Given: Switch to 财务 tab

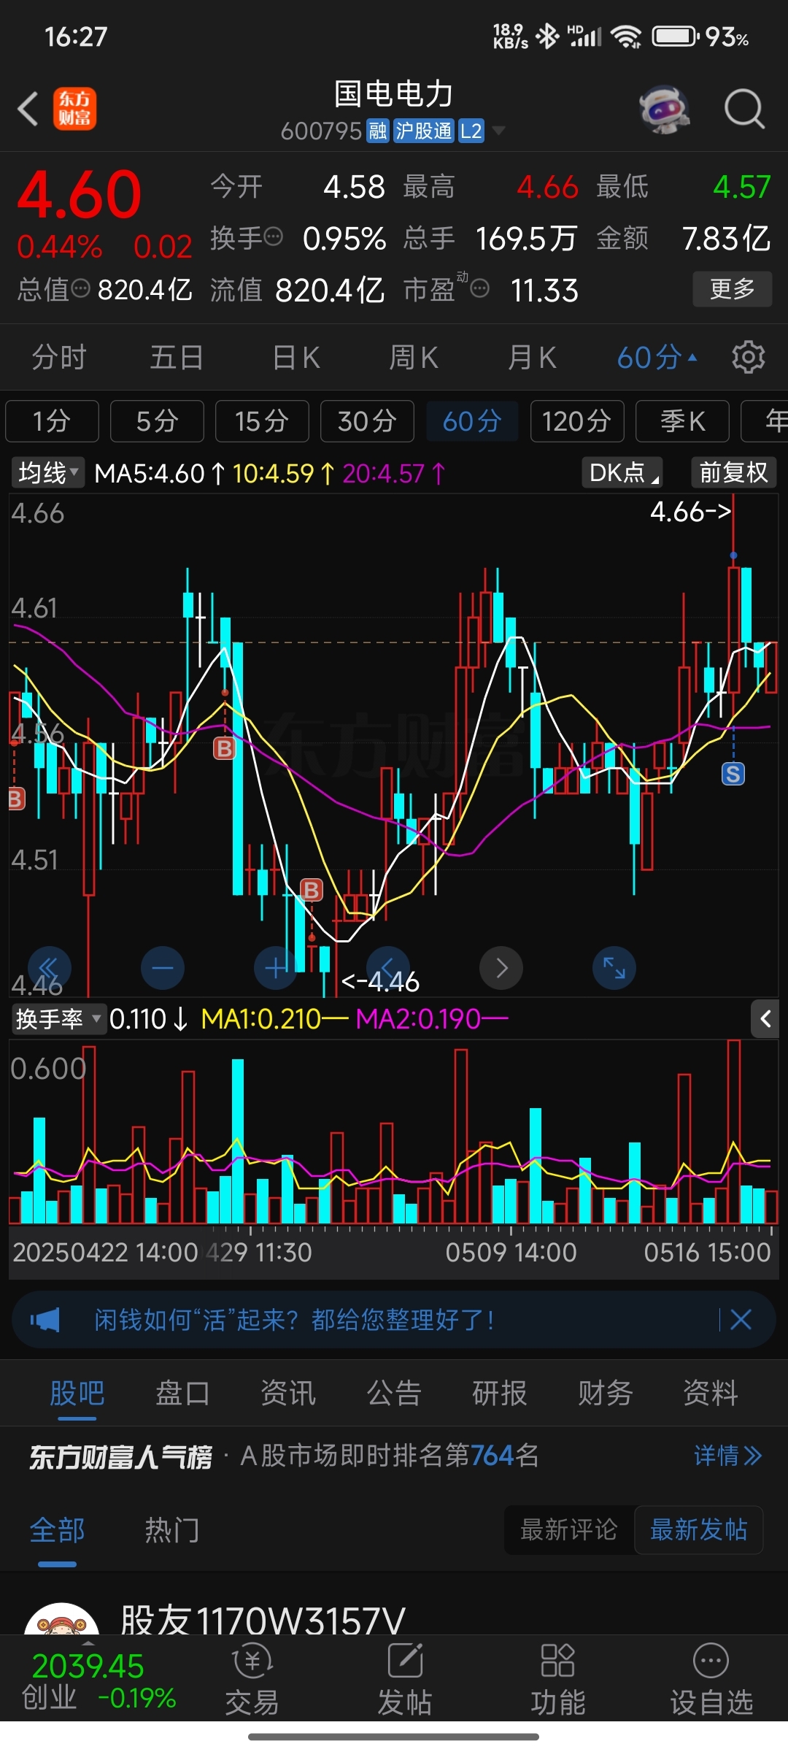Looking at the screenshot, I should click(605, 1393).
